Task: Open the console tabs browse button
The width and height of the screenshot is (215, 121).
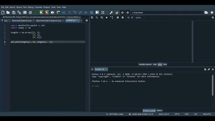Action: (92, 70)
